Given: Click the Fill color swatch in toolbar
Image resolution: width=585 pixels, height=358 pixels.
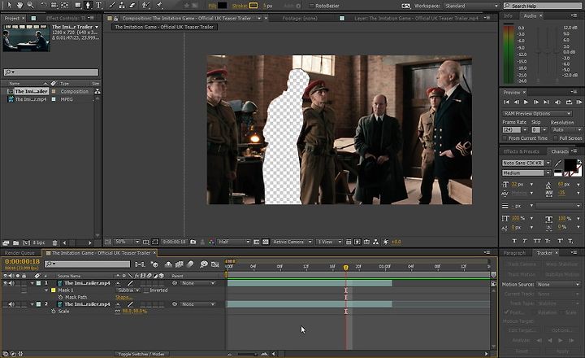Looking at the screenshot, I should click(x=223, y=6).
